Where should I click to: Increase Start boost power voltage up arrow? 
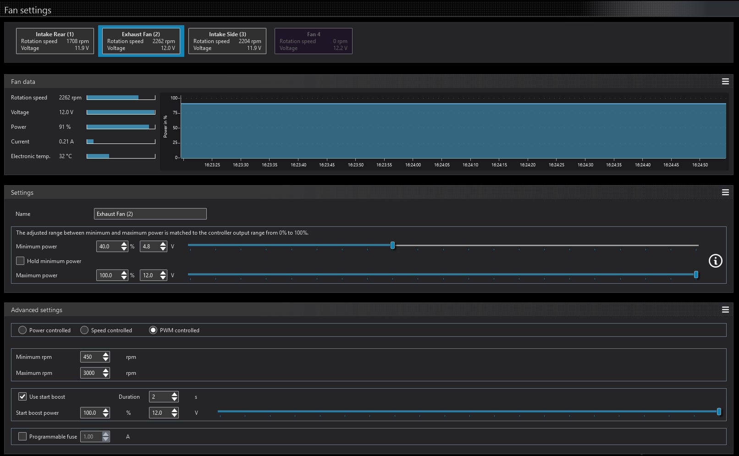point(175,410)
